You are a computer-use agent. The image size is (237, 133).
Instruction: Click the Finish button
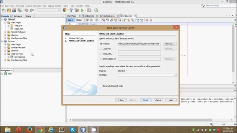pyautogui.click(x=146, y=100)
